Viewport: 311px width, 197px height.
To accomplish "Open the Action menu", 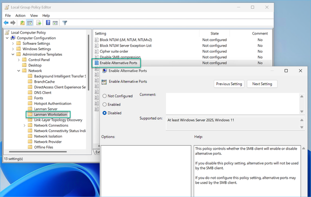I will 20,15.
